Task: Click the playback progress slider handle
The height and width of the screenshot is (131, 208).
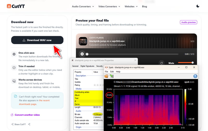Action: coord(87,54)
